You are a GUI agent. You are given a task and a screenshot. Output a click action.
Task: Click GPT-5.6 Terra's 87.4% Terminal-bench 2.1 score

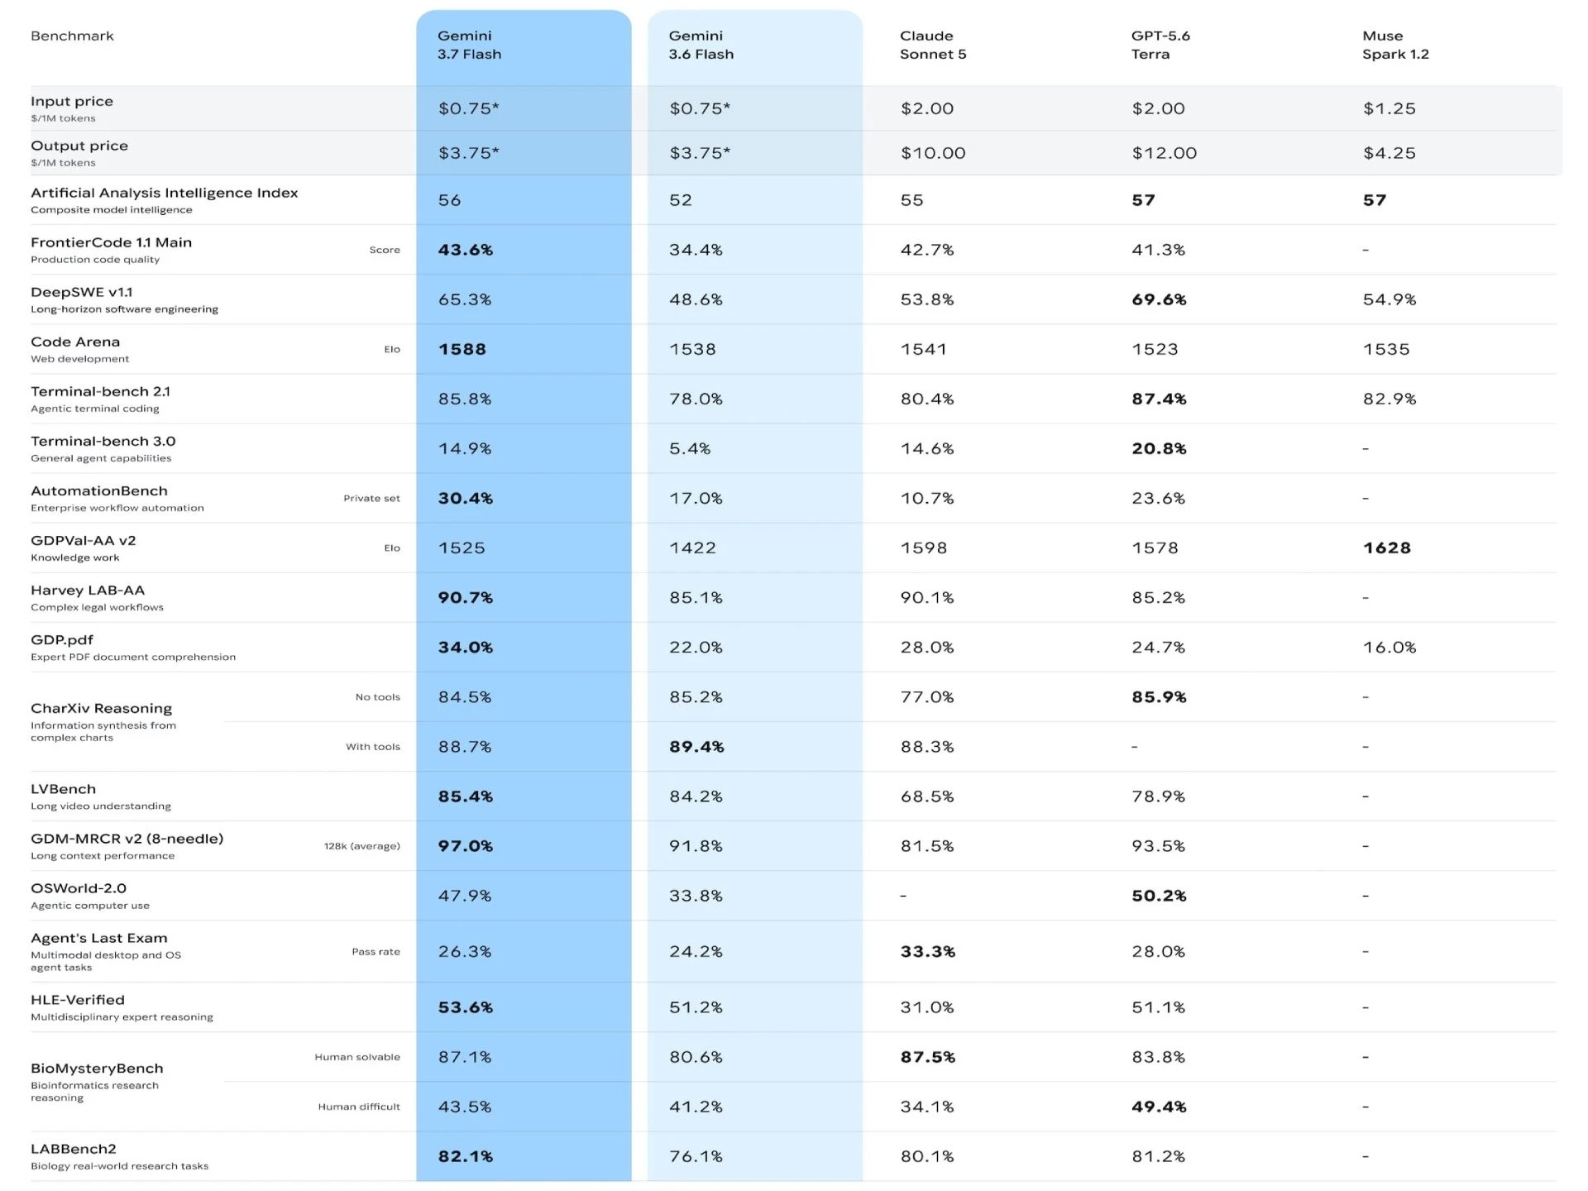tap(1159, 399)
